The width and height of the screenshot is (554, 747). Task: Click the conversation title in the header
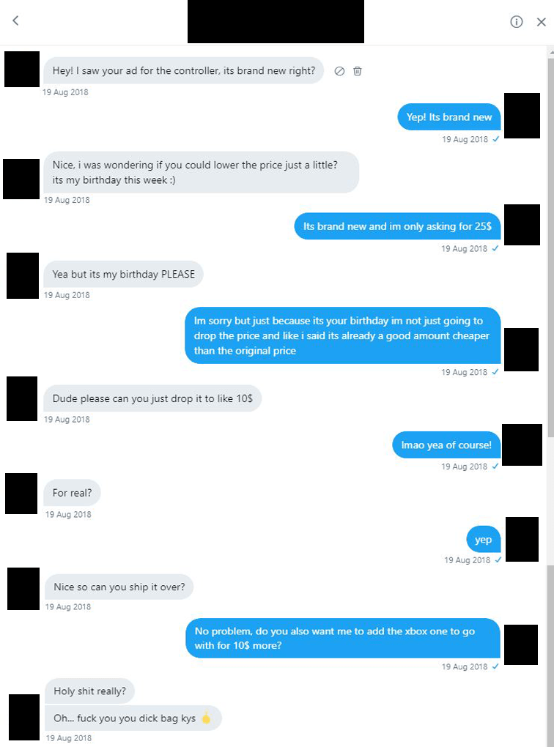[276, 21]
